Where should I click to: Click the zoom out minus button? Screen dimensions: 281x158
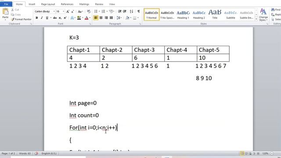click(x=272, y=154)
